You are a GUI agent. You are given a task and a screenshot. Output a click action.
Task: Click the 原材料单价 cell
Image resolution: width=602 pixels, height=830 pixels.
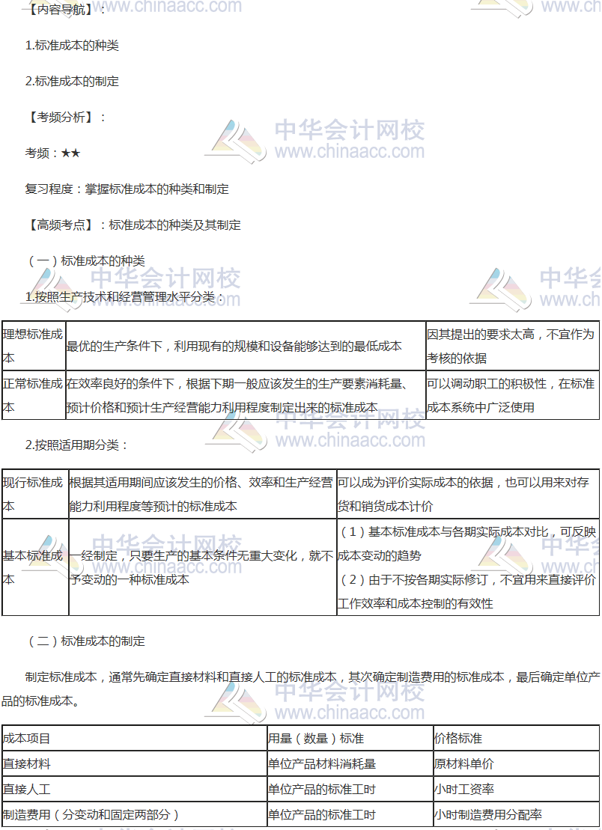point(463,764)
